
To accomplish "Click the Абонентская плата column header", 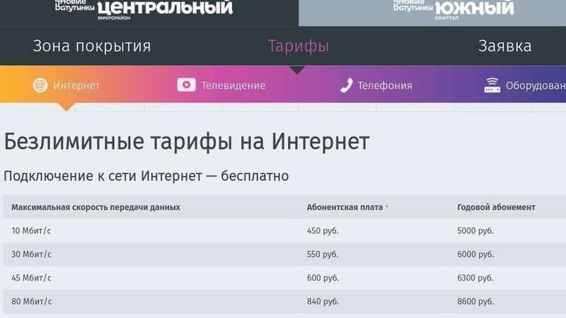I will tap(345, 207).
